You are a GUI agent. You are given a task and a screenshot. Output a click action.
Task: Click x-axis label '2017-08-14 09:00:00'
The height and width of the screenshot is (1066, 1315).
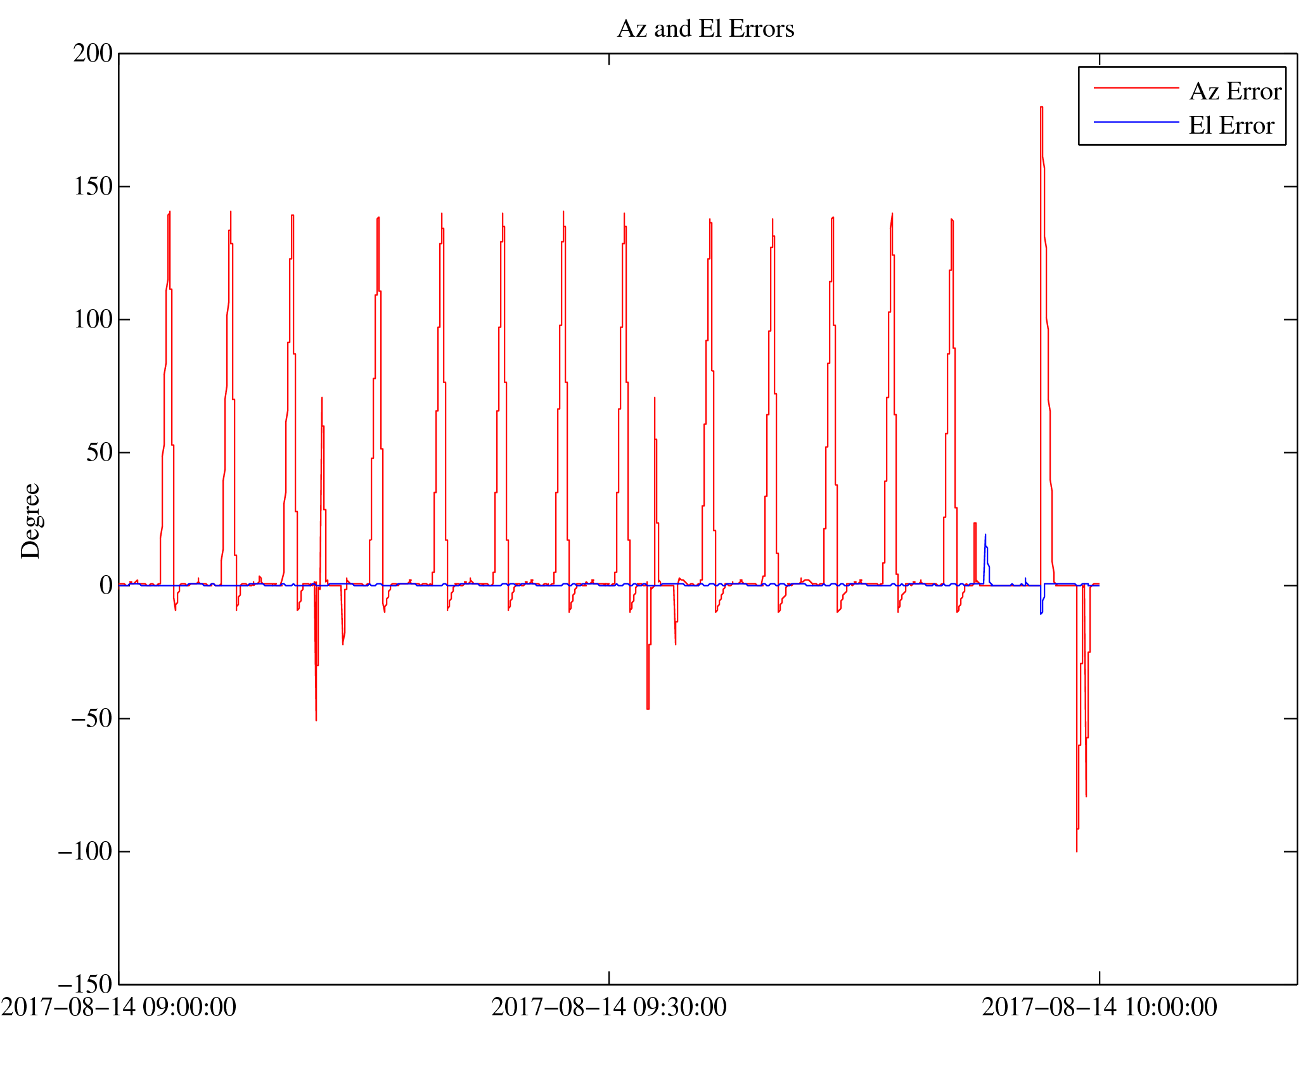pos(119,1007)
